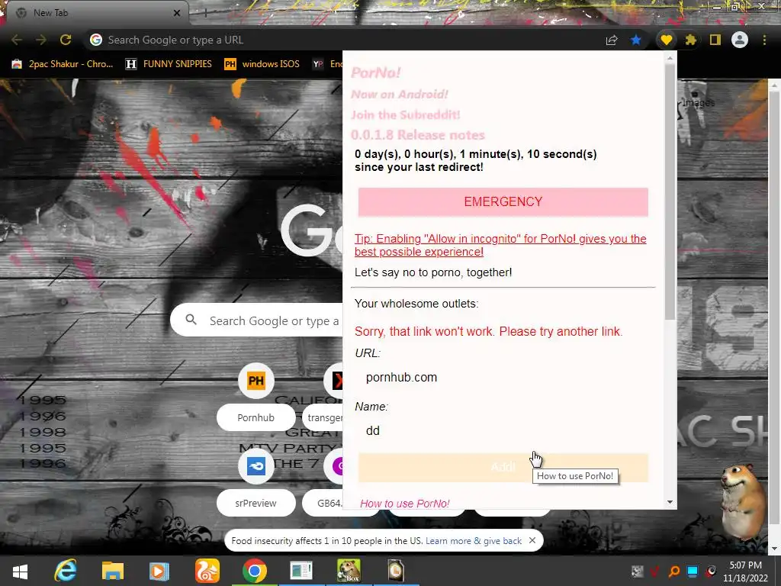
Task: Open Learn more & give back link
Action: pyautogui.click(x=474, y=541)
